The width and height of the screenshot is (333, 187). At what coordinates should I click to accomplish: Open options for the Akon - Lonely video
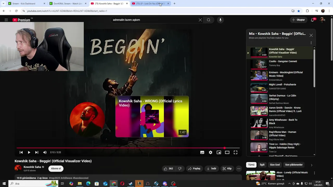click(314, 173)
